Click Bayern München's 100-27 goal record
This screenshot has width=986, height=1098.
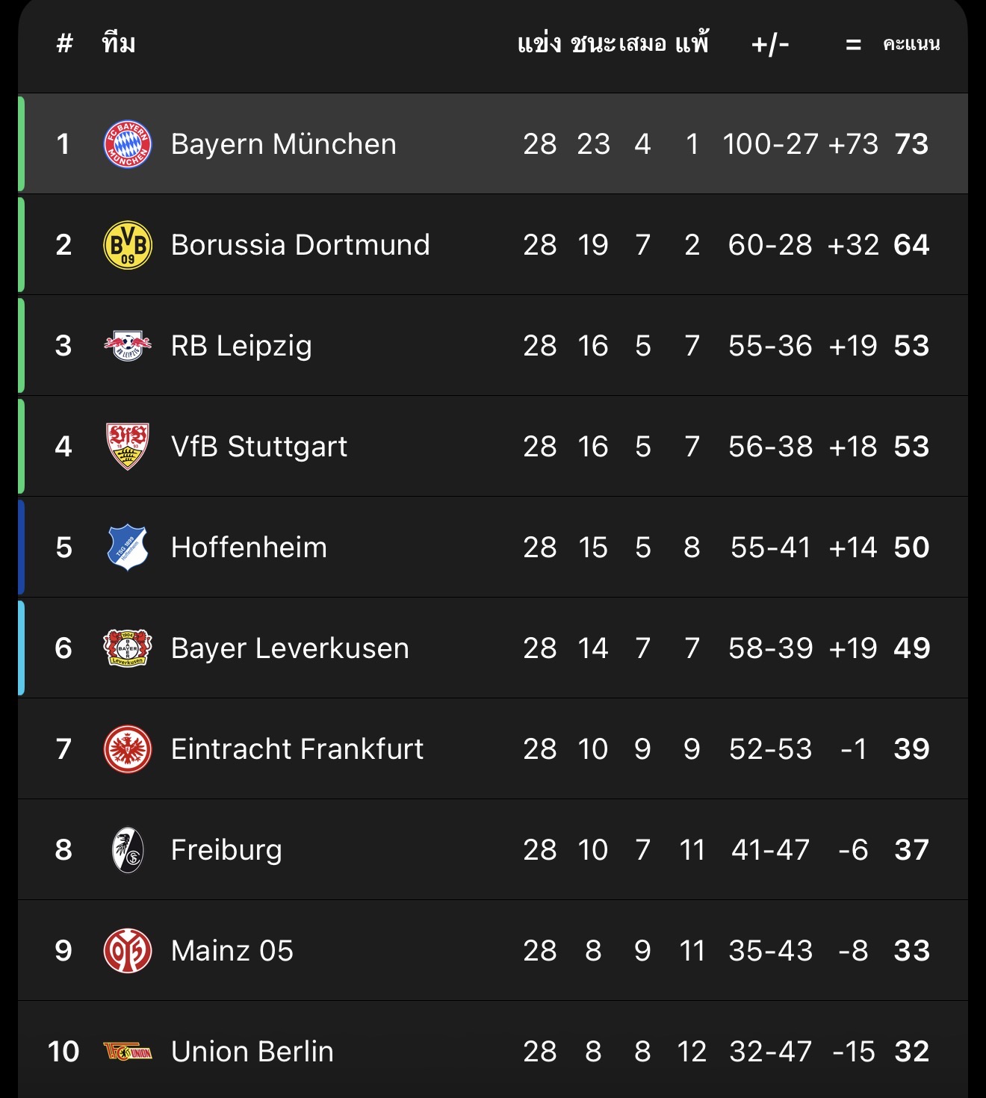click(x=770, y=144)
